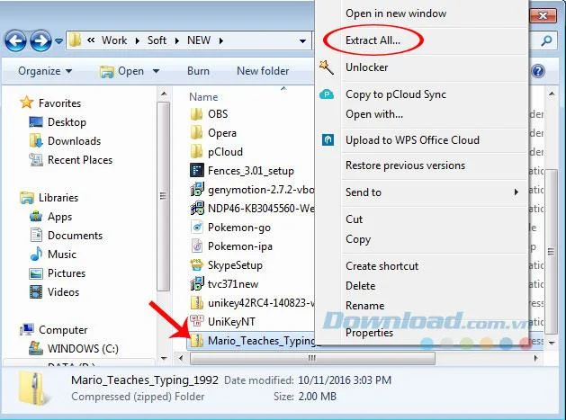Select the unikey42RC4-140823 zip icon
This screenshot has width=566, height=420.
tap(197, 303)
